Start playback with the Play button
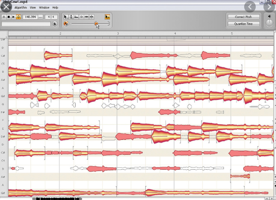276x200 pixels. [14, 17]
